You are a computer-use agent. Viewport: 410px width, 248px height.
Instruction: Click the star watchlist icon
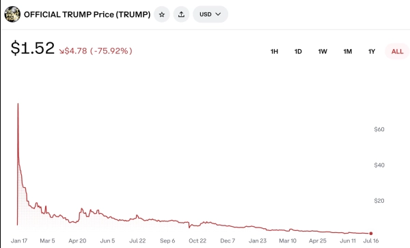pyautogui.click(x=162, y=14)
